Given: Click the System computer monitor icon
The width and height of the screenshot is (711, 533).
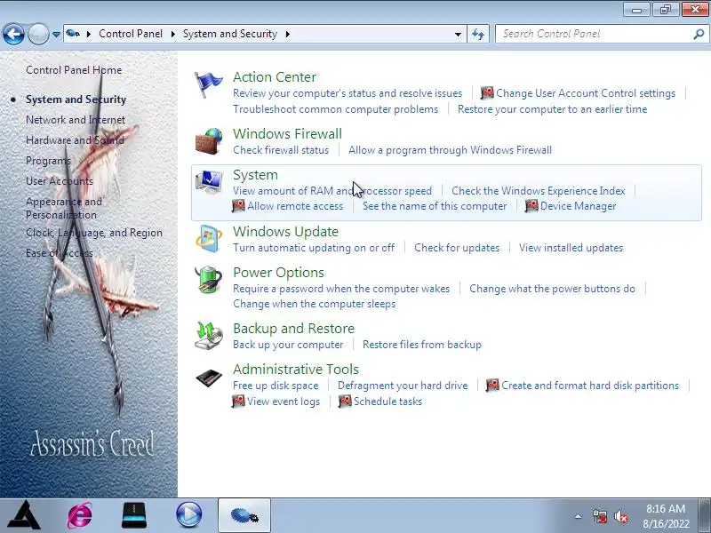Looking at the screenshot, I should [209, 182].
